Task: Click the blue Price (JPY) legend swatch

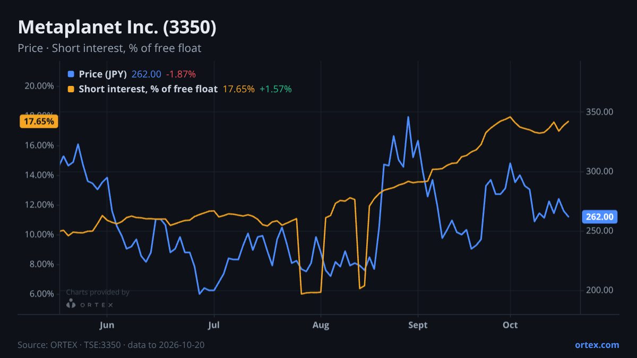Action: [x=71, y=74]
